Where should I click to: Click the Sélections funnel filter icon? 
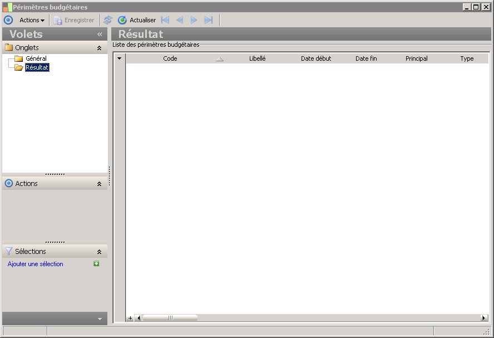pyautogui.click(x=9, y=251)
